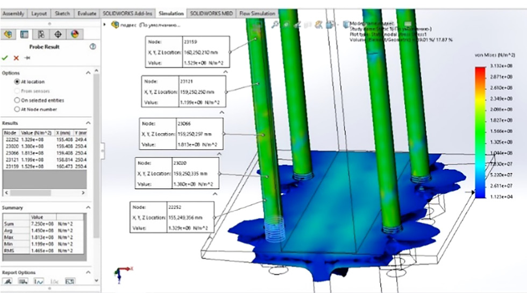This screenshot has height=293, width=527.
Task: Click the pushpin icon to keep panel open
Action: pyautogui.click(x=27, y=58)
